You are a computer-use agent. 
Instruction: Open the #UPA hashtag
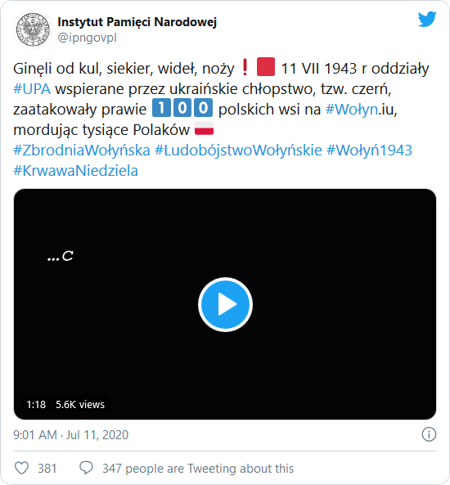tap(32, 89)
